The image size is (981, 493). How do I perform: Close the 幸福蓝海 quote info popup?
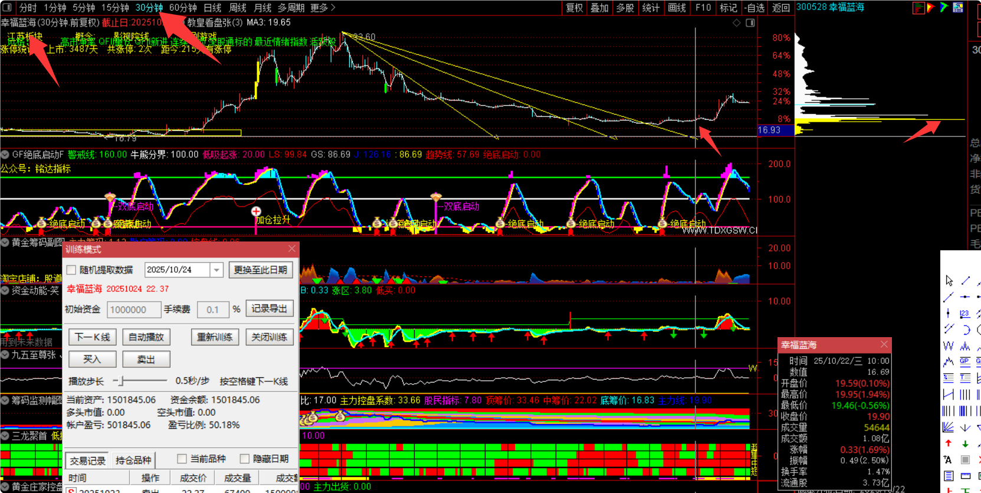[884, 344]
